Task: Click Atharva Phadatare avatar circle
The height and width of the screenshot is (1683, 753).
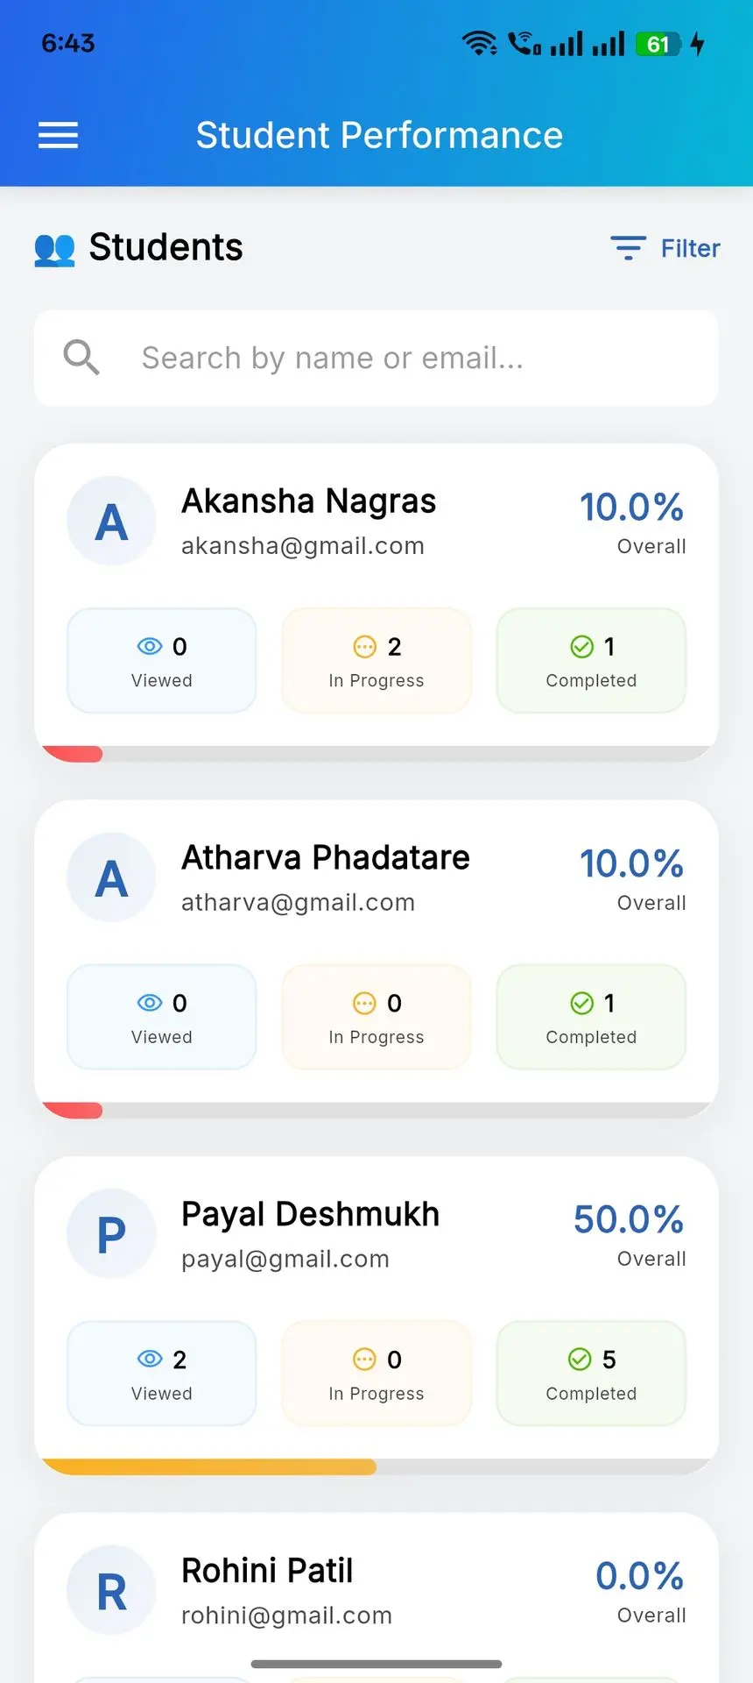Action: click(111, 877)
